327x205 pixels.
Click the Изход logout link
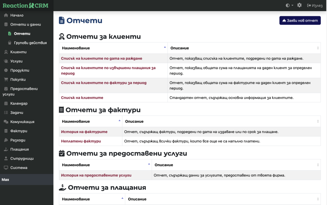pos(315,5)
